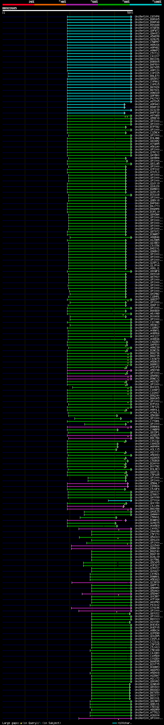Open hit UniRef100_B6THZ6

[147, 87]
